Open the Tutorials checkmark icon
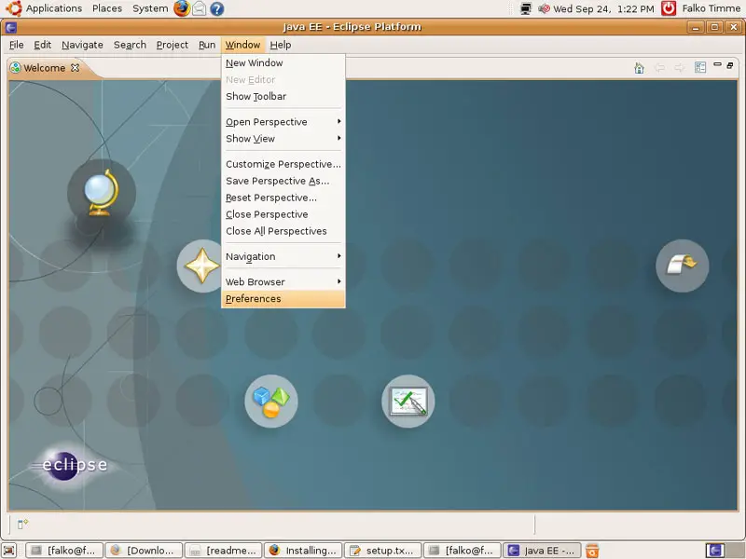 tap(408, 402)
